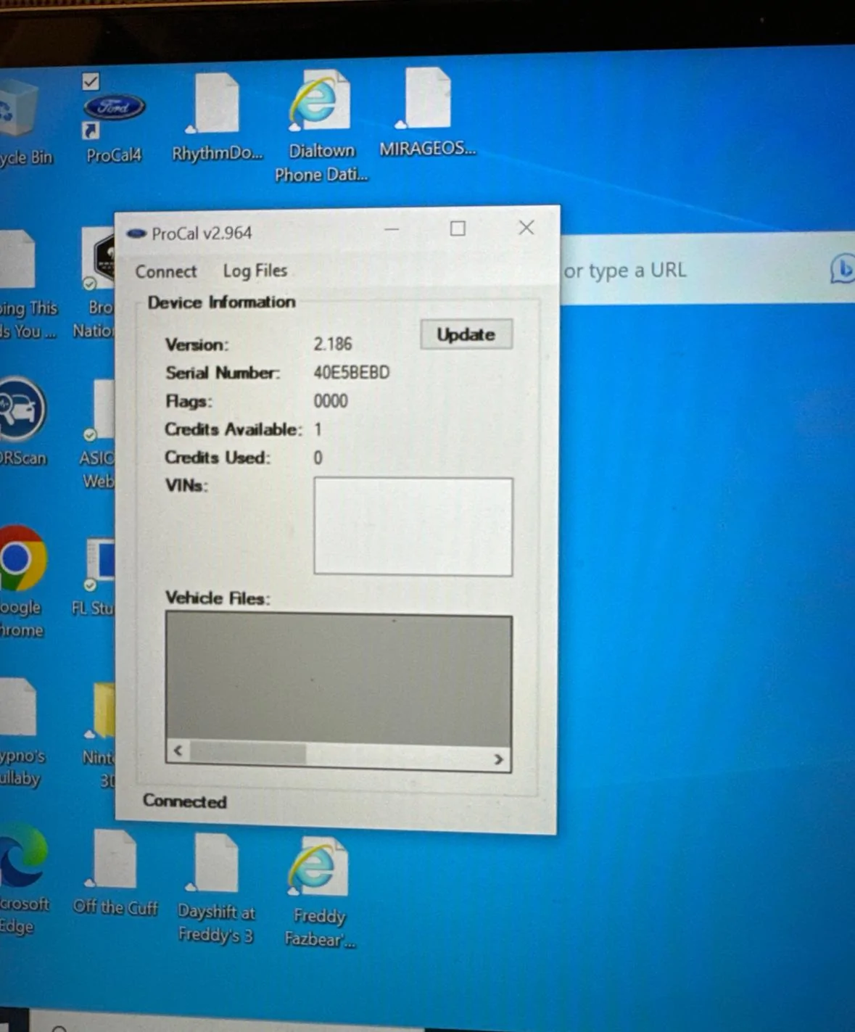Click the serial number value 40E5BEBD
Viewport: 855px width, 1032px height.
pos(352,373)
